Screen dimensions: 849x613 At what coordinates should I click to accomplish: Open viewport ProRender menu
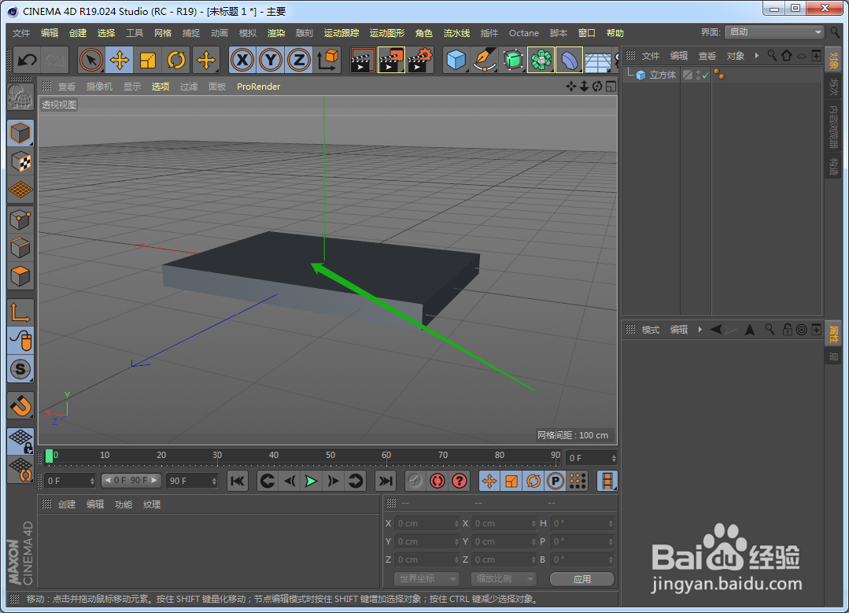pos(258,87)
